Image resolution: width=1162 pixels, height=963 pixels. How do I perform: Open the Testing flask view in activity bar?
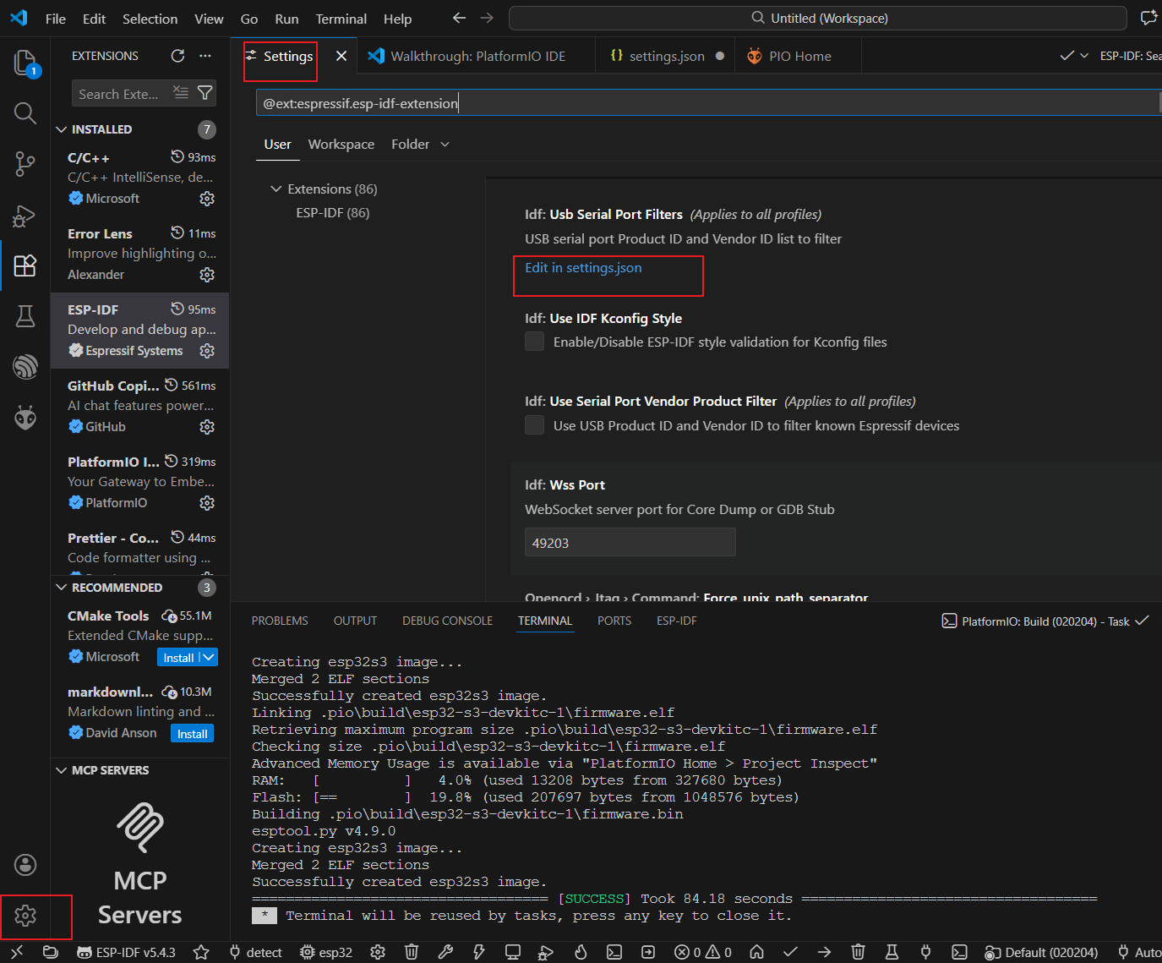[x=25, y=316]
